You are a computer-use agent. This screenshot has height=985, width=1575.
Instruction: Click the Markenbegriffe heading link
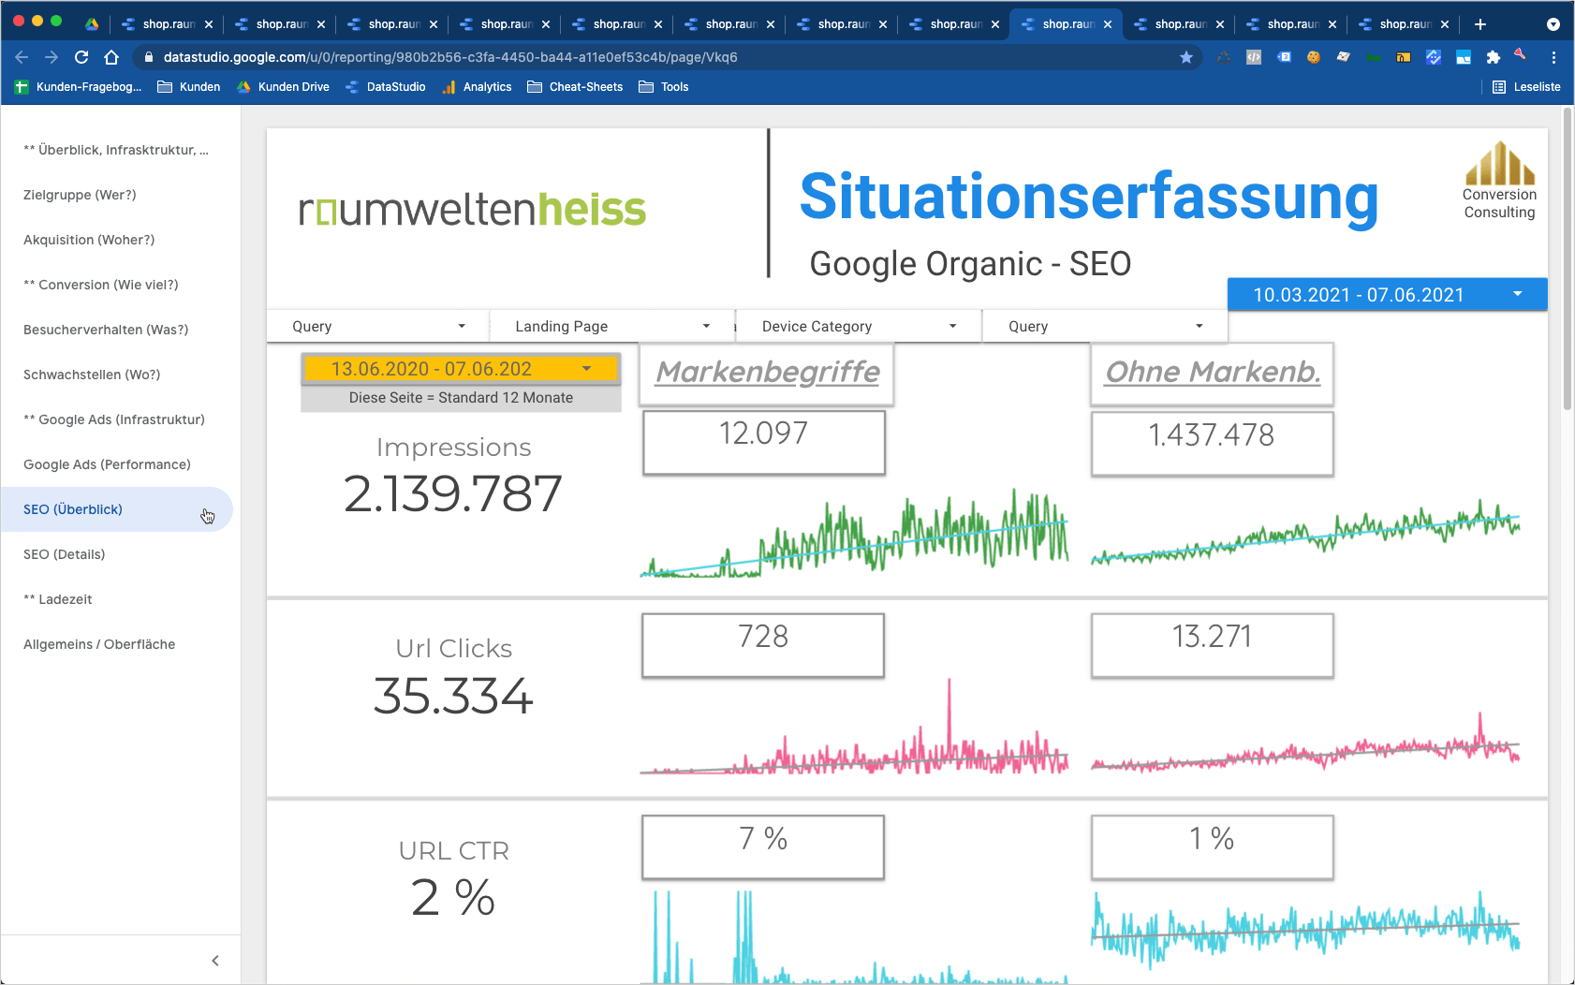(x=767, y=373)
